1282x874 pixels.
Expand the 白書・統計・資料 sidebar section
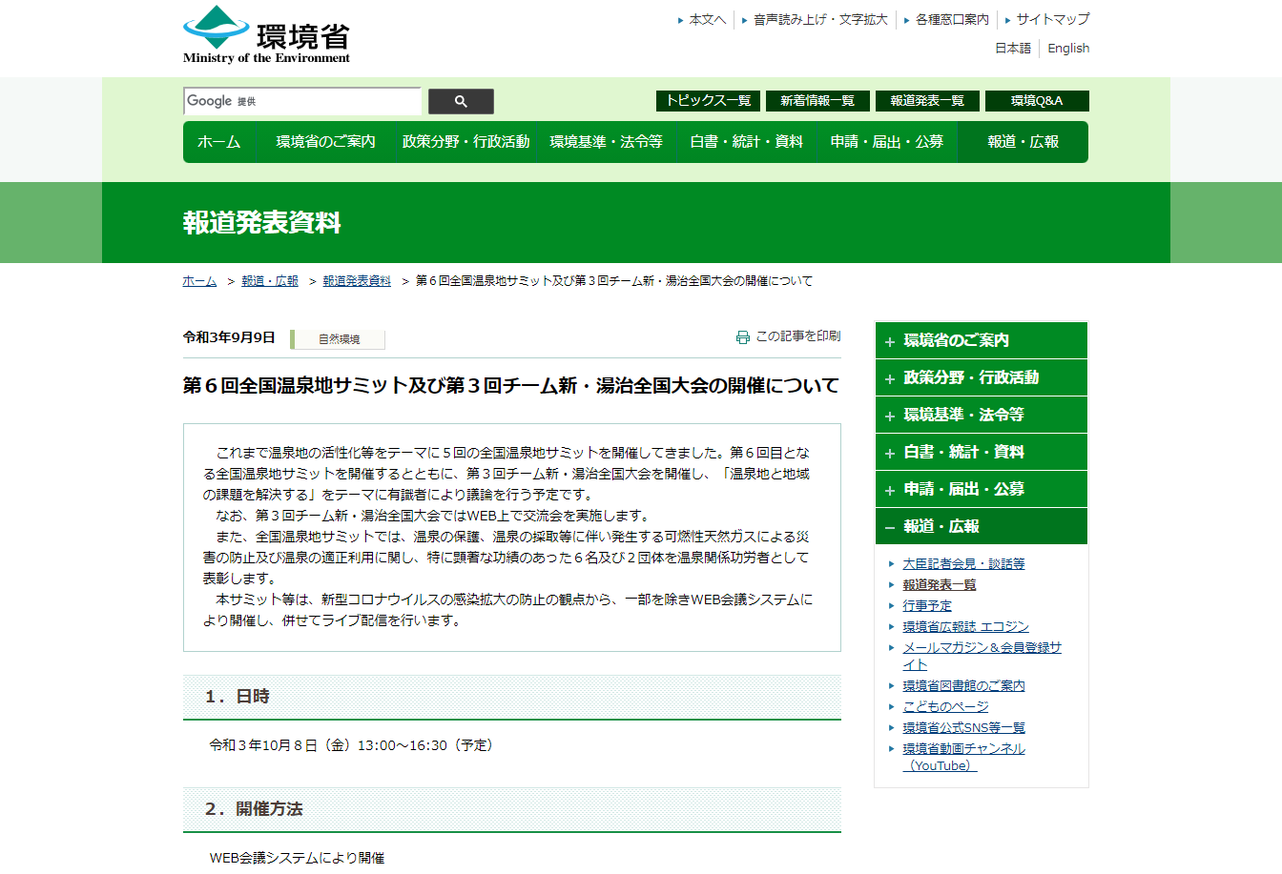point(981,452)
